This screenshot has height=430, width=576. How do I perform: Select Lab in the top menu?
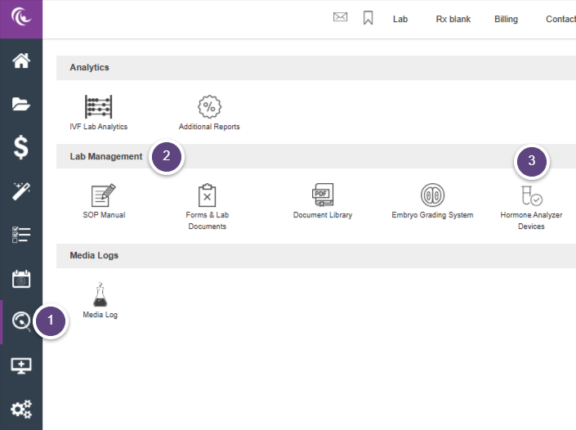[x=400, y=19]
